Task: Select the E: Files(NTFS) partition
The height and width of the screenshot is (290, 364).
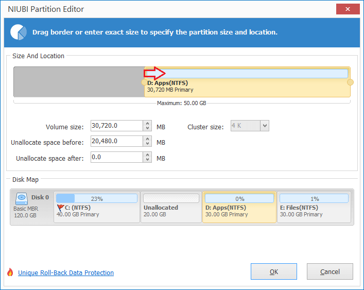Action: tap(314, 207)
